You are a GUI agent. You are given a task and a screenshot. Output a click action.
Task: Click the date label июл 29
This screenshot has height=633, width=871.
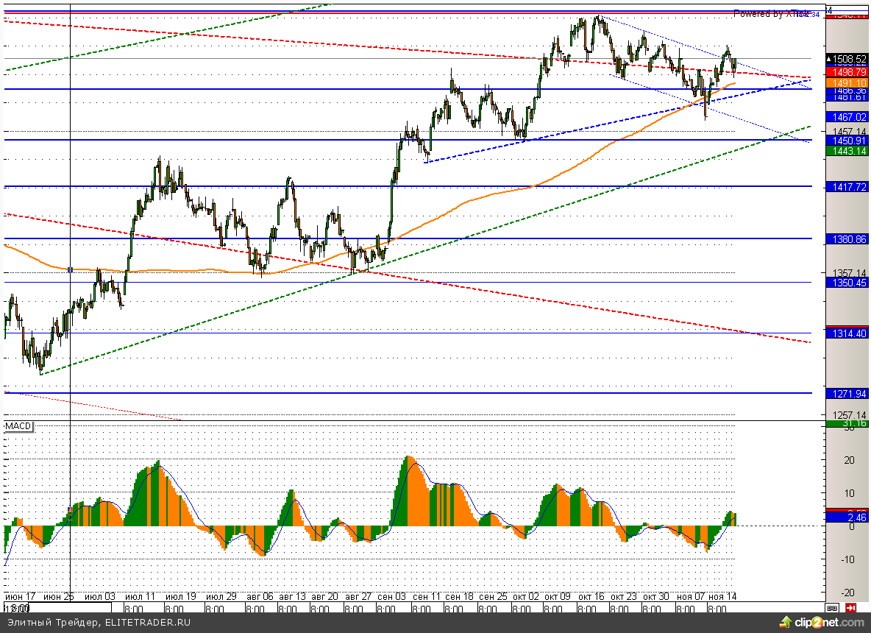pos(221,597)
